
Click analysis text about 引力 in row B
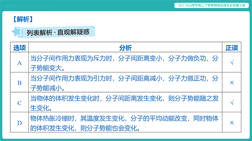coord(124,83)
